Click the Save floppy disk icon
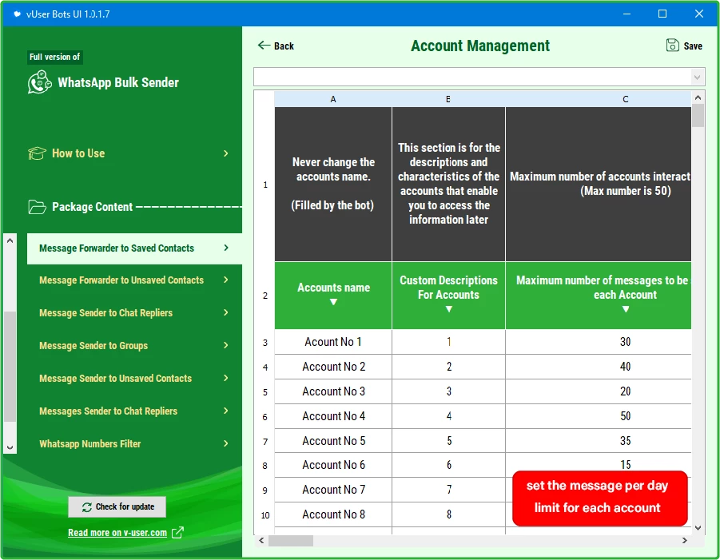Image resolution: width=720 pixels, height=560 pixels. tap(672, 45)
